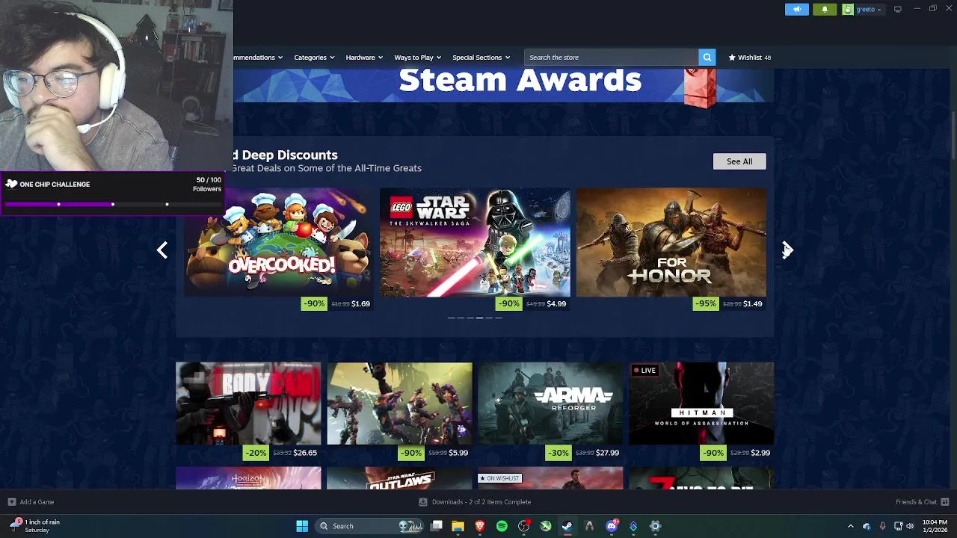
Task: Select the first carousel page dot
Action: pyautogui.click(x=451, y=318)
